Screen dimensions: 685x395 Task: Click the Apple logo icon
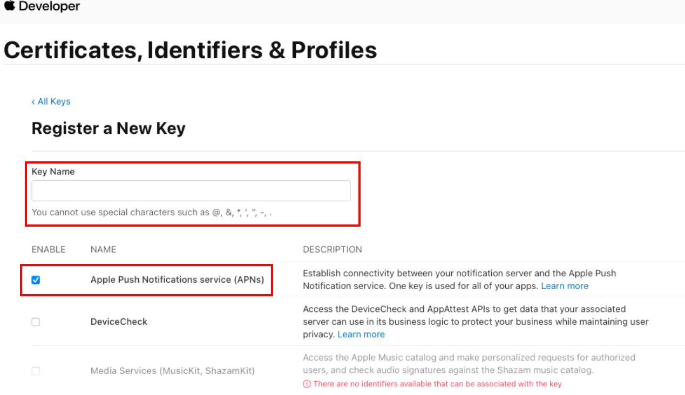[9, 6]
